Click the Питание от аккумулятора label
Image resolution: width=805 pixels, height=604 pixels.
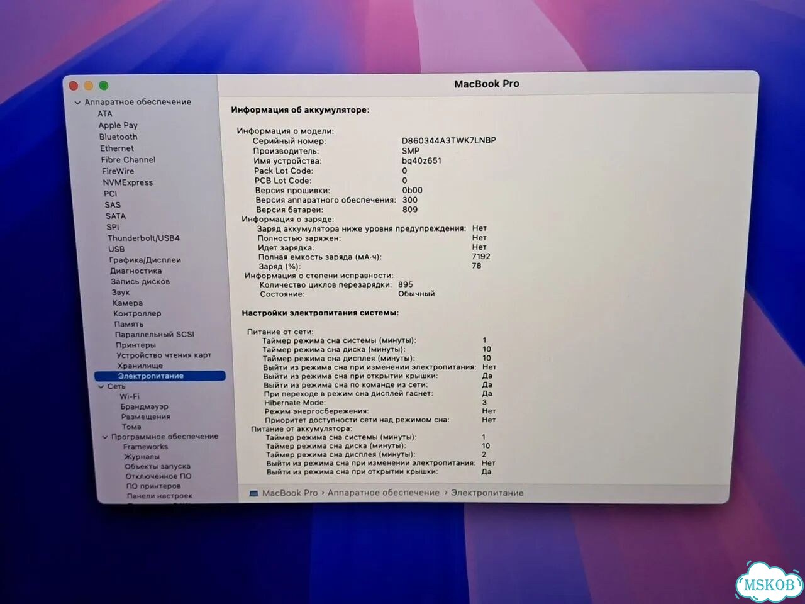coord(302,429)
